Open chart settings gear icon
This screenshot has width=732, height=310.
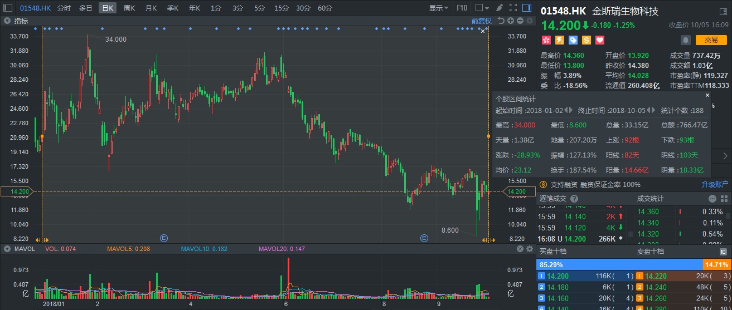coord(529,21)
